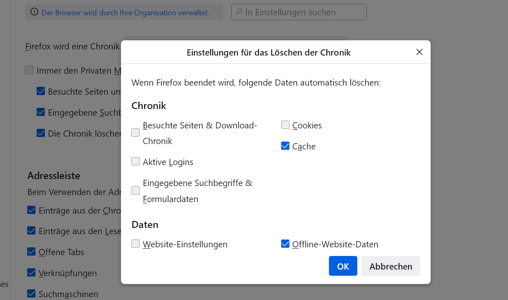508x300 pixels.
Task: Toggle the Suchmaschinen checkbox
Action: 31,293
